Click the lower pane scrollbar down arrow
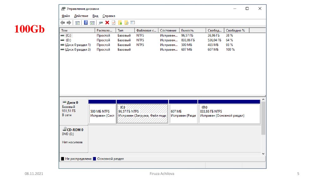Image resolution: width=324 pixels, height=182 pixels. coord(263,154)
